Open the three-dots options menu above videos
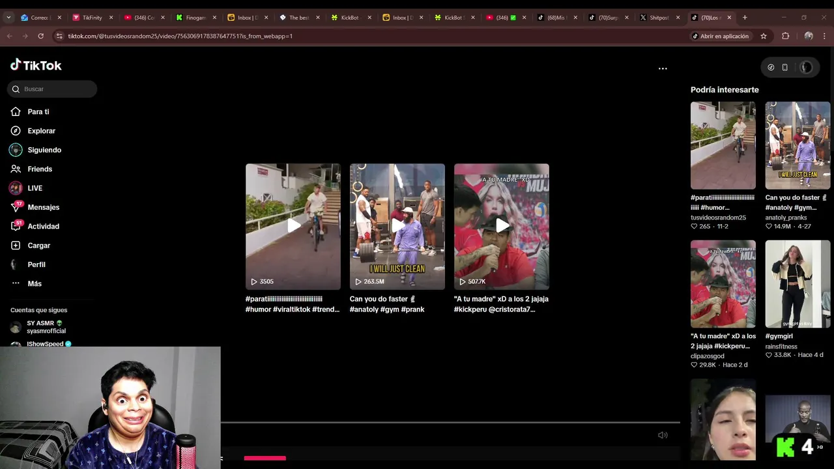This screenshot has width=834, height=469. coord(663,68)
